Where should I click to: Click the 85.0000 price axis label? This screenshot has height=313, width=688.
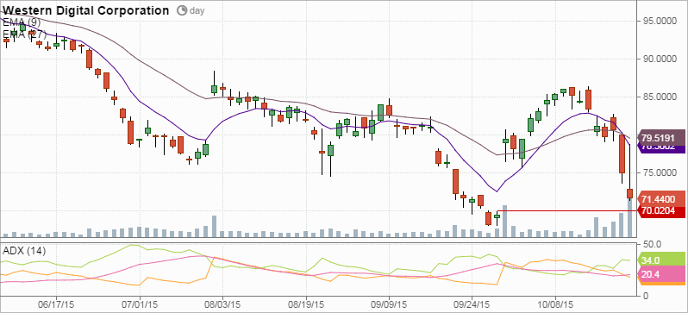point(659,97)
